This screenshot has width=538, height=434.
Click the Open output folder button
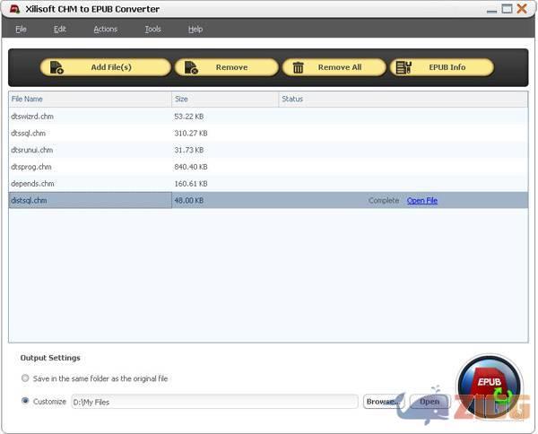(x=430, y=402)
